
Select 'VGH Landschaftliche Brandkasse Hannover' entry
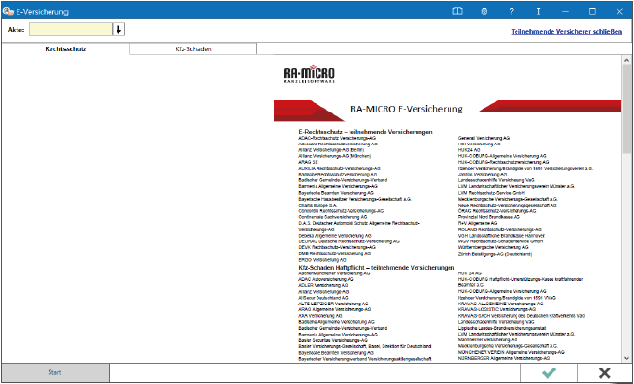click(x=501, y=236)
